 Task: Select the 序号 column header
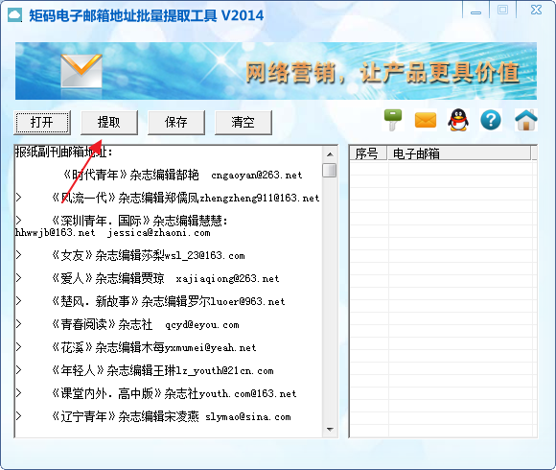(368, 153)
